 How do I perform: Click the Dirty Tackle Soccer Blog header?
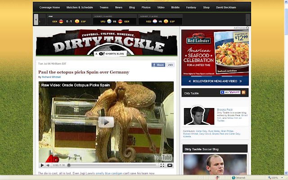pyautogui.click(x=215, y=149)
